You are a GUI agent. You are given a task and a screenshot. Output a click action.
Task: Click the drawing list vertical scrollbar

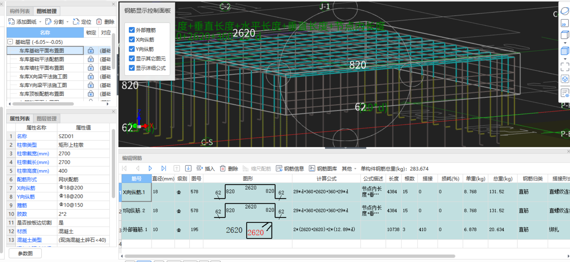[114, 51]
